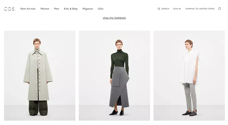This screenshot has height=125, width=228.
Task: Change Shipping To: United States
Action: pos(200,9)
